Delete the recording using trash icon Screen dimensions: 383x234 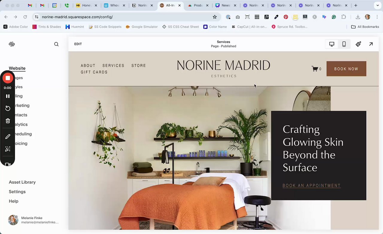click(8, 121)
